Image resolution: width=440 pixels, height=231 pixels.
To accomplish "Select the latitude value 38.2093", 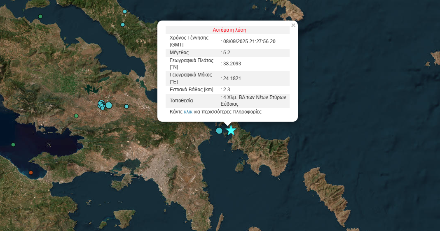I will (x=232, y=64).
